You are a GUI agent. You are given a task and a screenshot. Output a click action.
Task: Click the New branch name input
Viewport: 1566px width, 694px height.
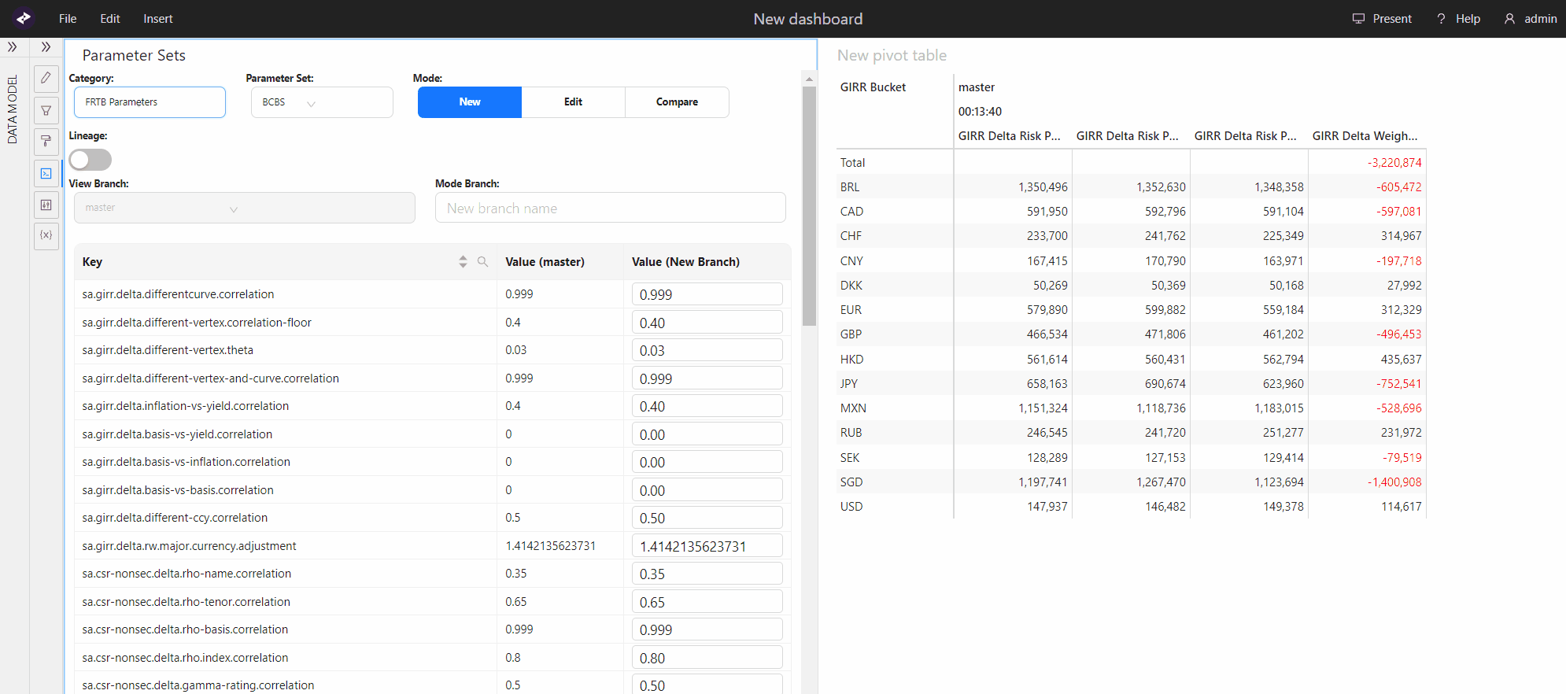tap(611, 208)
